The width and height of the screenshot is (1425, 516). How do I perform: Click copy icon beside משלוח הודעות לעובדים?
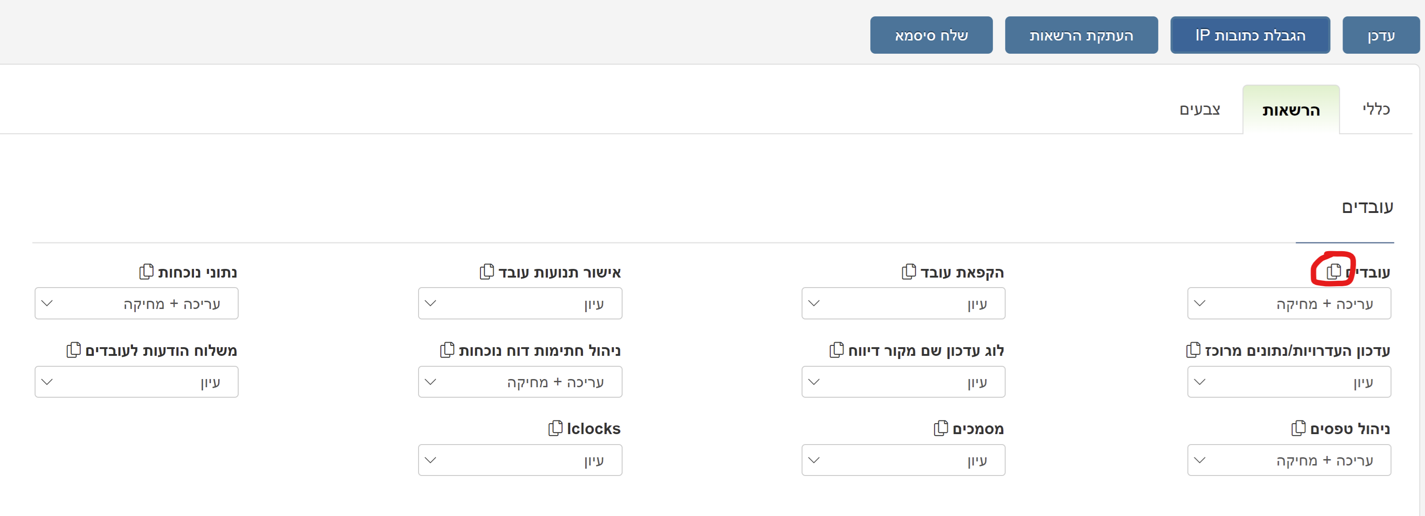point(73,350)
